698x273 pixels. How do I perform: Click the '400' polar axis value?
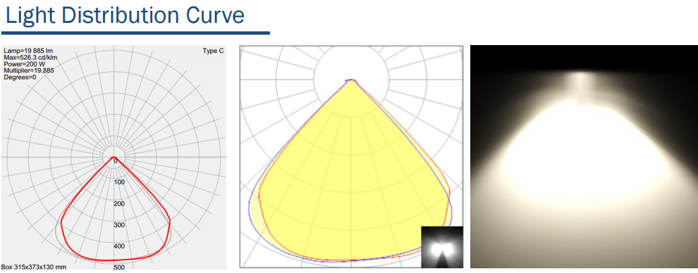(x=119, y=246)
